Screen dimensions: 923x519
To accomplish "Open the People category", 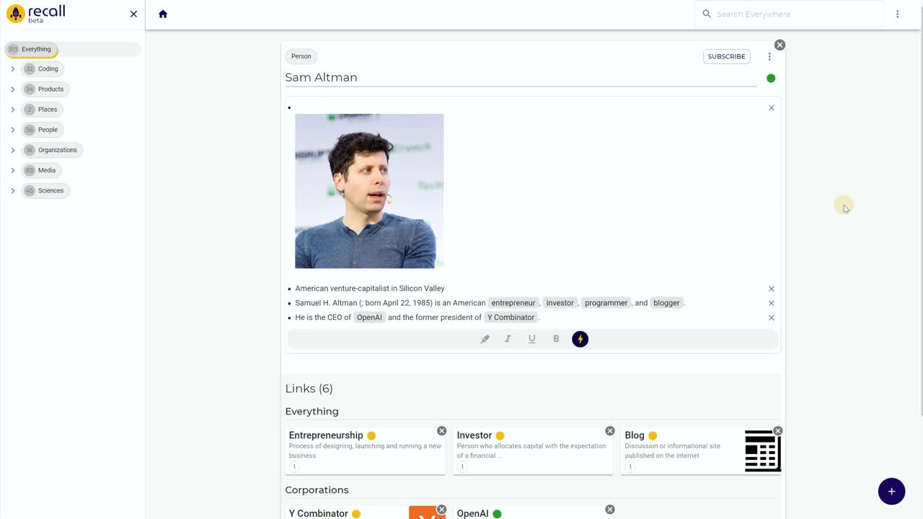I will pos(43,130).
